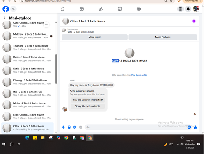Screen dimensions: 204x154
Task: Click the More Options button
Action: coord(163,37)
